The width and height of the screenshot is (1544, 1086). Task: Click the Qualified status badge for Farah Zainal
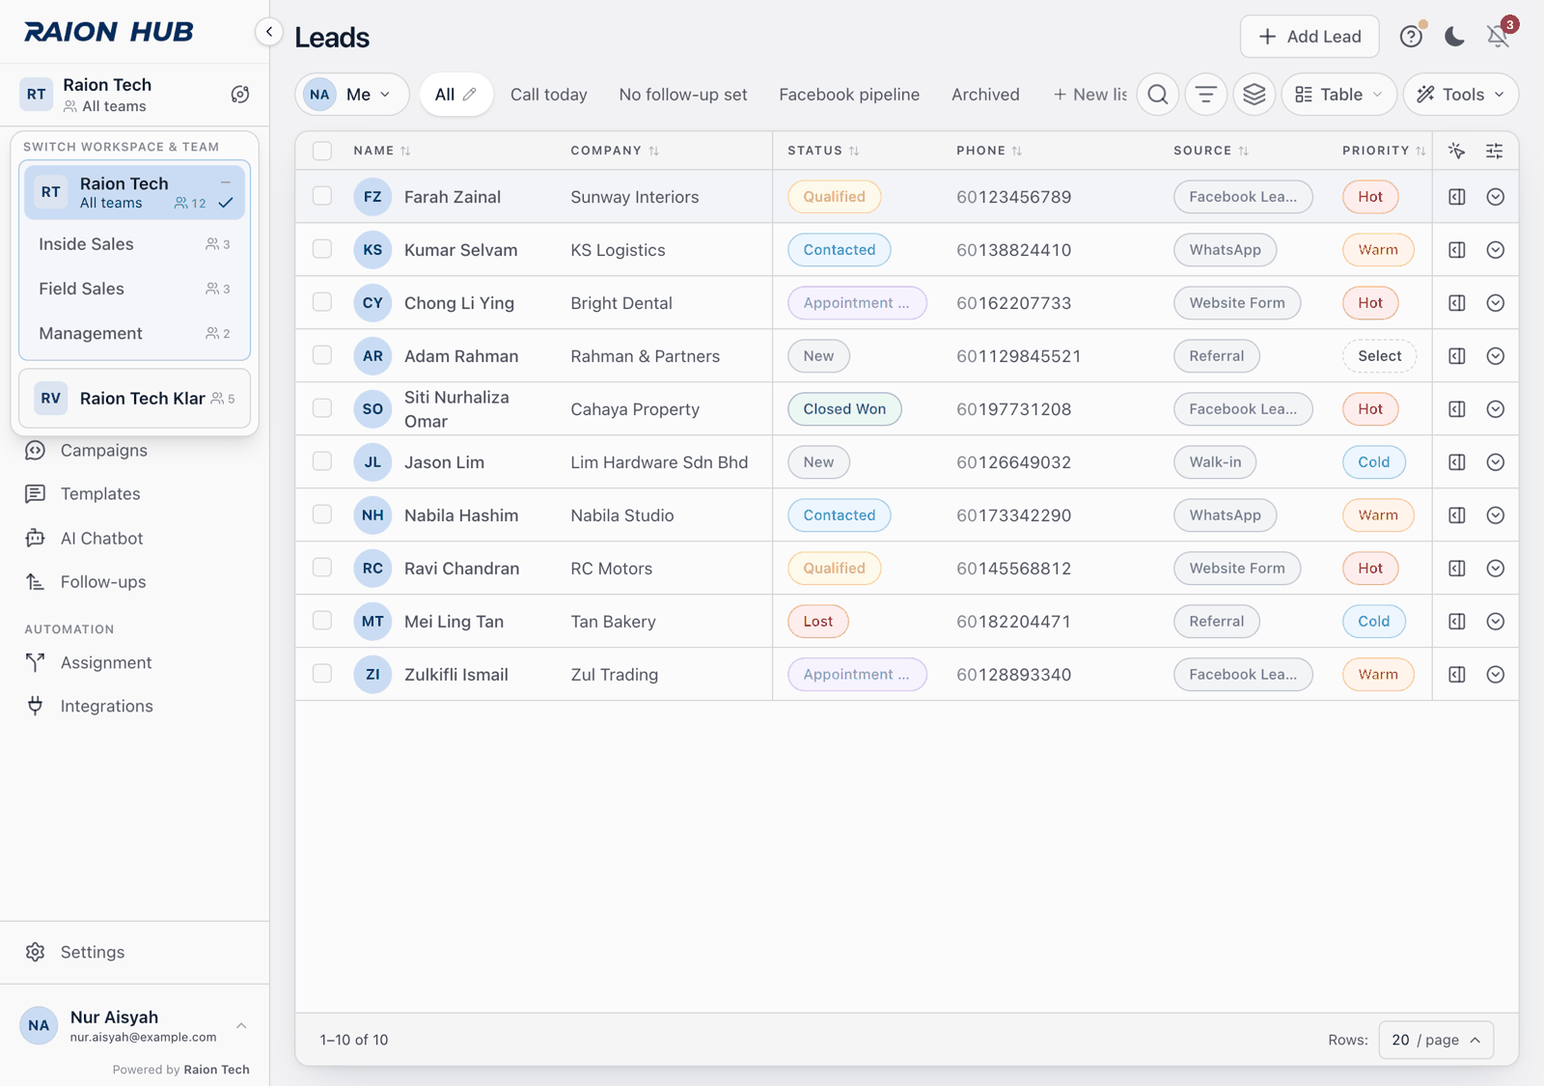tap(835, 197)
